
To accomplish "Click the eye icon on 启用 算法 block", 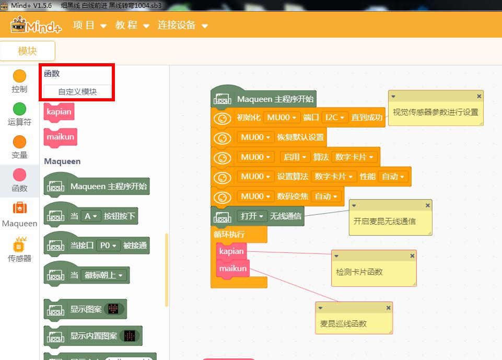I will point(222,158).
